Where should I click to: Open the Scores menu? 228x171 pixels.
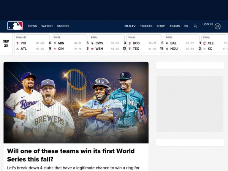pyautogui.click(x=63, y=26)
